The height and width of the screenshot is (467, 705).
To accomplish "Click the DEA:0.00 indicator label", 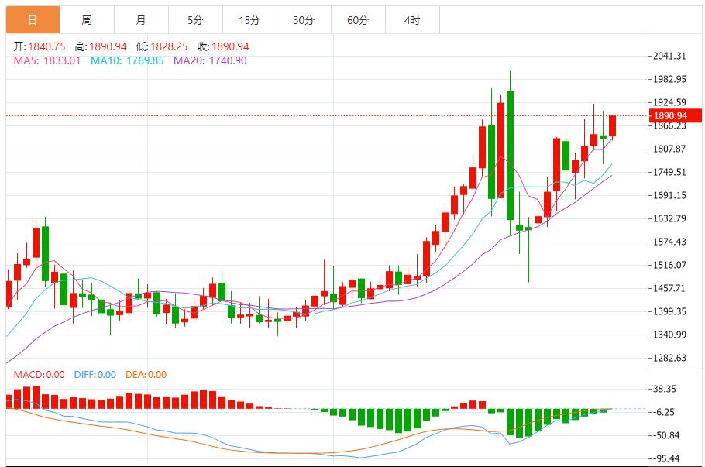I will pyautogui.click(x=146, y=374).
